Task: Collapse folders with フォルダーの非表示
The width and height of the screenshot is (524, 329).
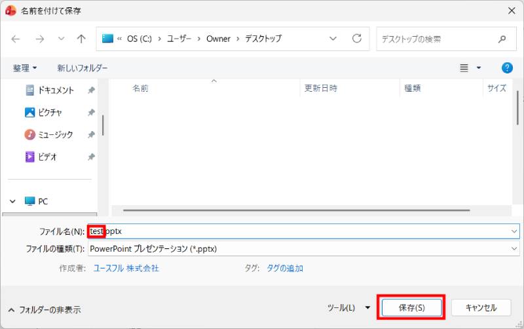Action: tap(44, 310)
